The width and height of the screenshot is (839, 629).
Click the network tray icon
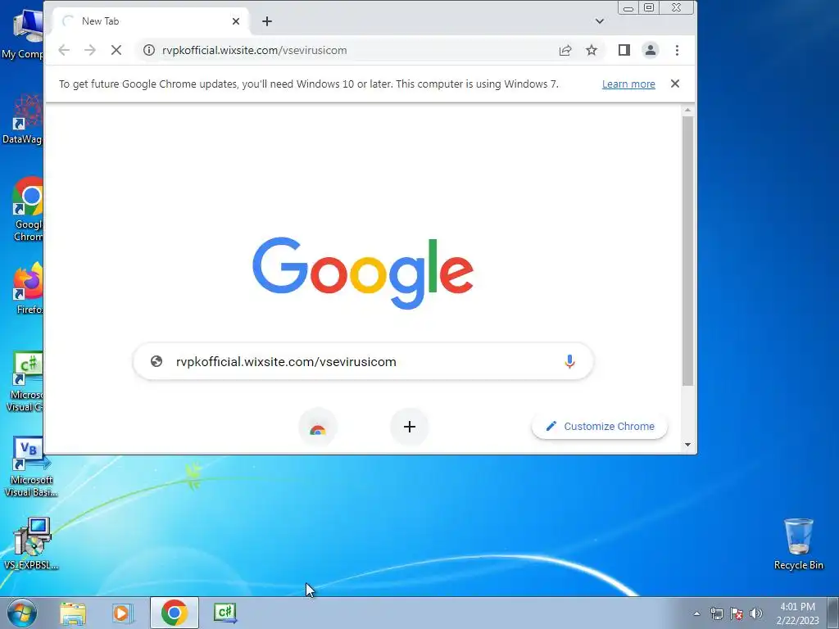(716, 613)
